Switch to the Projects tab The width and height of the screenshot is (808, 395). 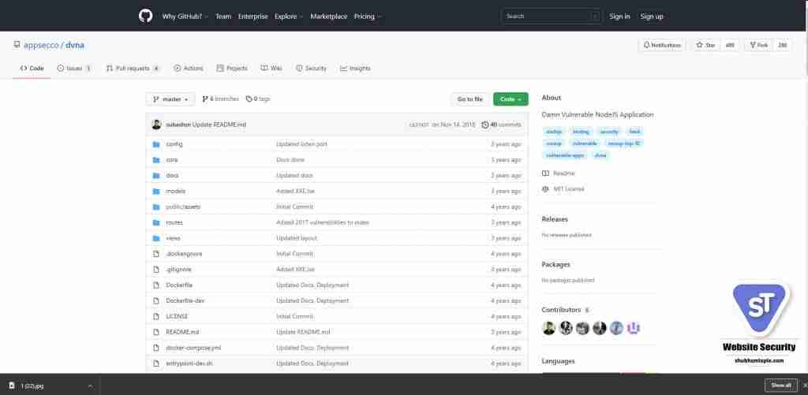(232, 68)
